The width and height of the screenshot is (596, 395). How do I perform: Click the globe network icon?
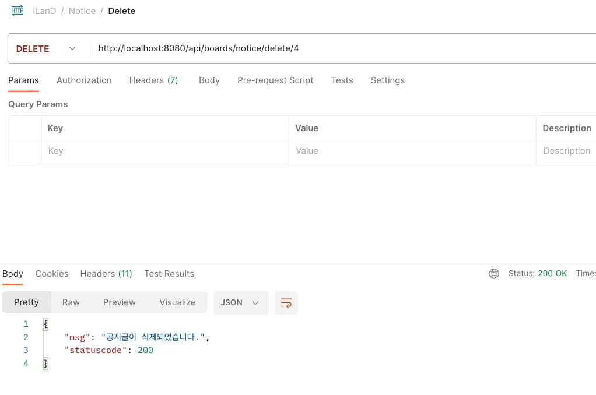494,274
